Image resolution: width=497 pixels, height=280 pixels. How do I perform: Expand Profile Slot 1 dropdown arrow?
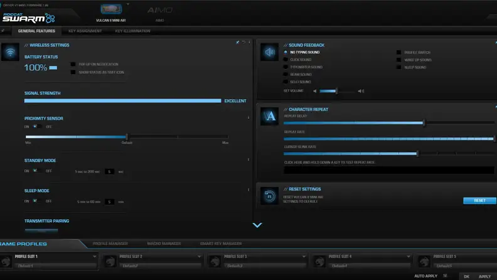click(x=95, y=256)
